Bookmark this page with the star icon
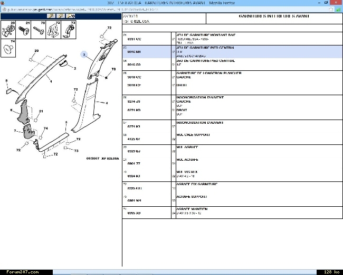 [x=331, y=10]
